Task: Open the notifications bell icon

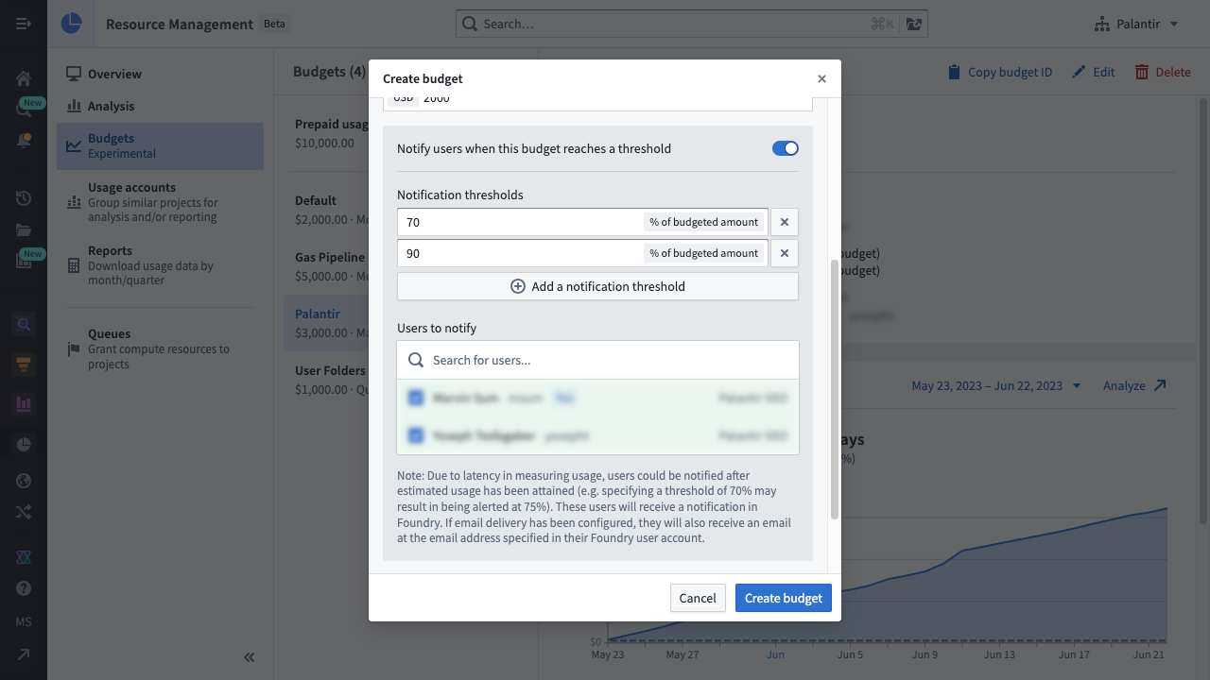Action: click(x=24, y=140)
